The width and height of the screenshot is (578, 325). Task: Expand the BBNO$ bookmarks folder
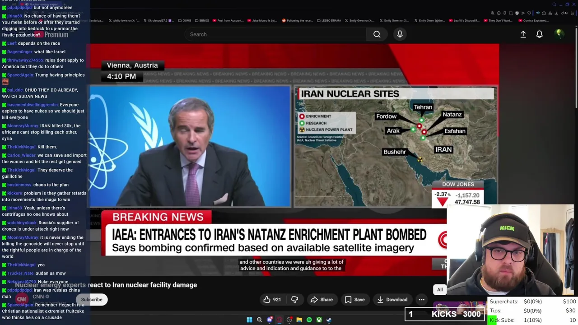point(202,20)
